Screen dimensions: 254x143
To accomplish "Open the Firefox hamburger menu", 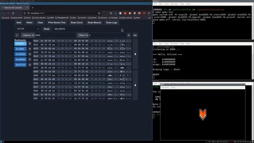I will [x=149, y=13].
